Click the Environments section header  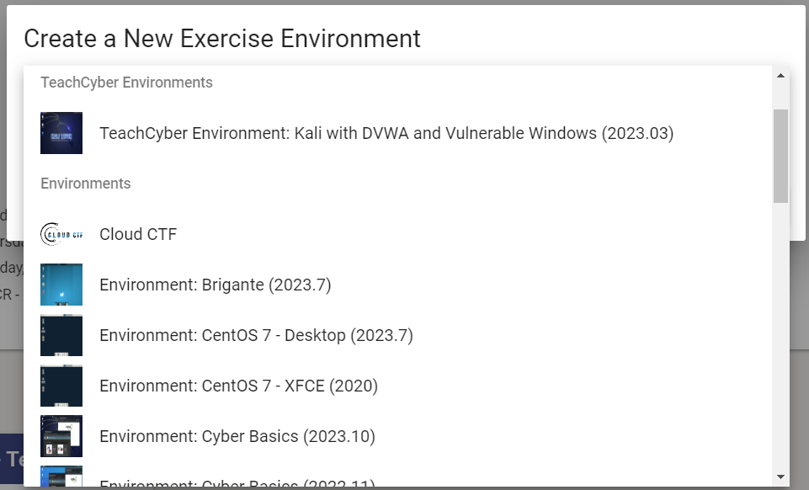click(x=86, y=183)
